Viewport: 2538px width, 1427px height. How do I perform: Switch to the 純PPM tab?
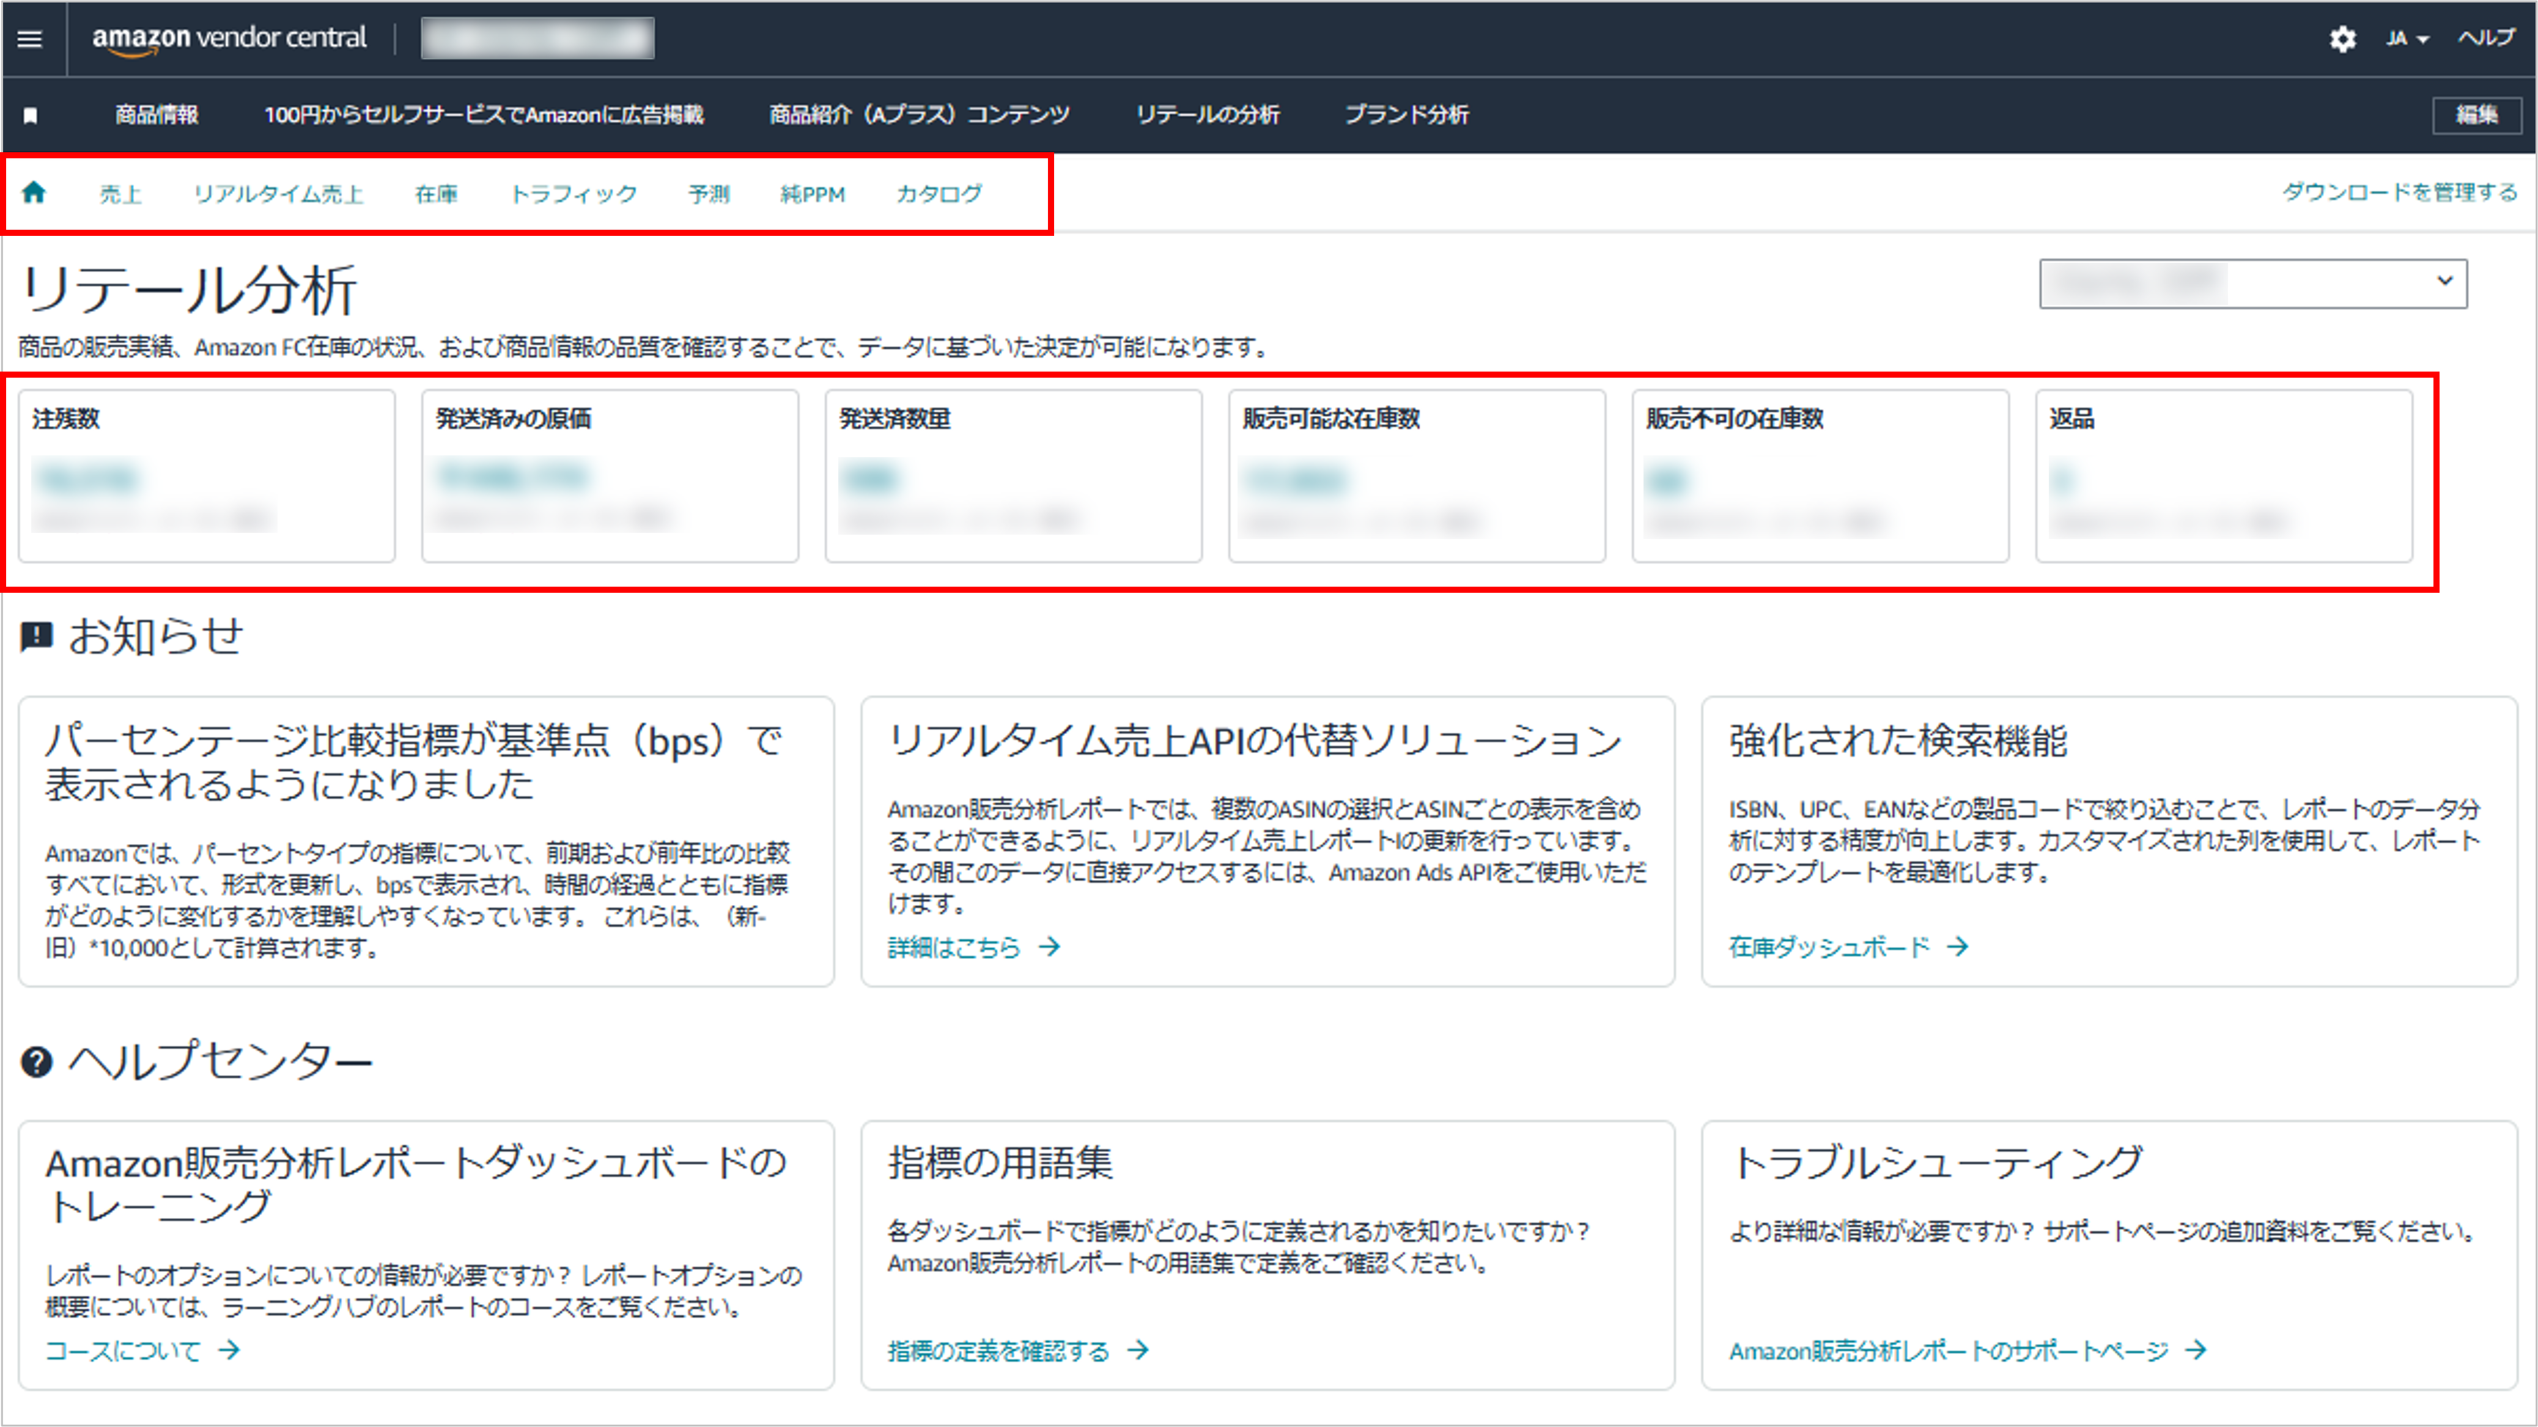pos(813,194)
